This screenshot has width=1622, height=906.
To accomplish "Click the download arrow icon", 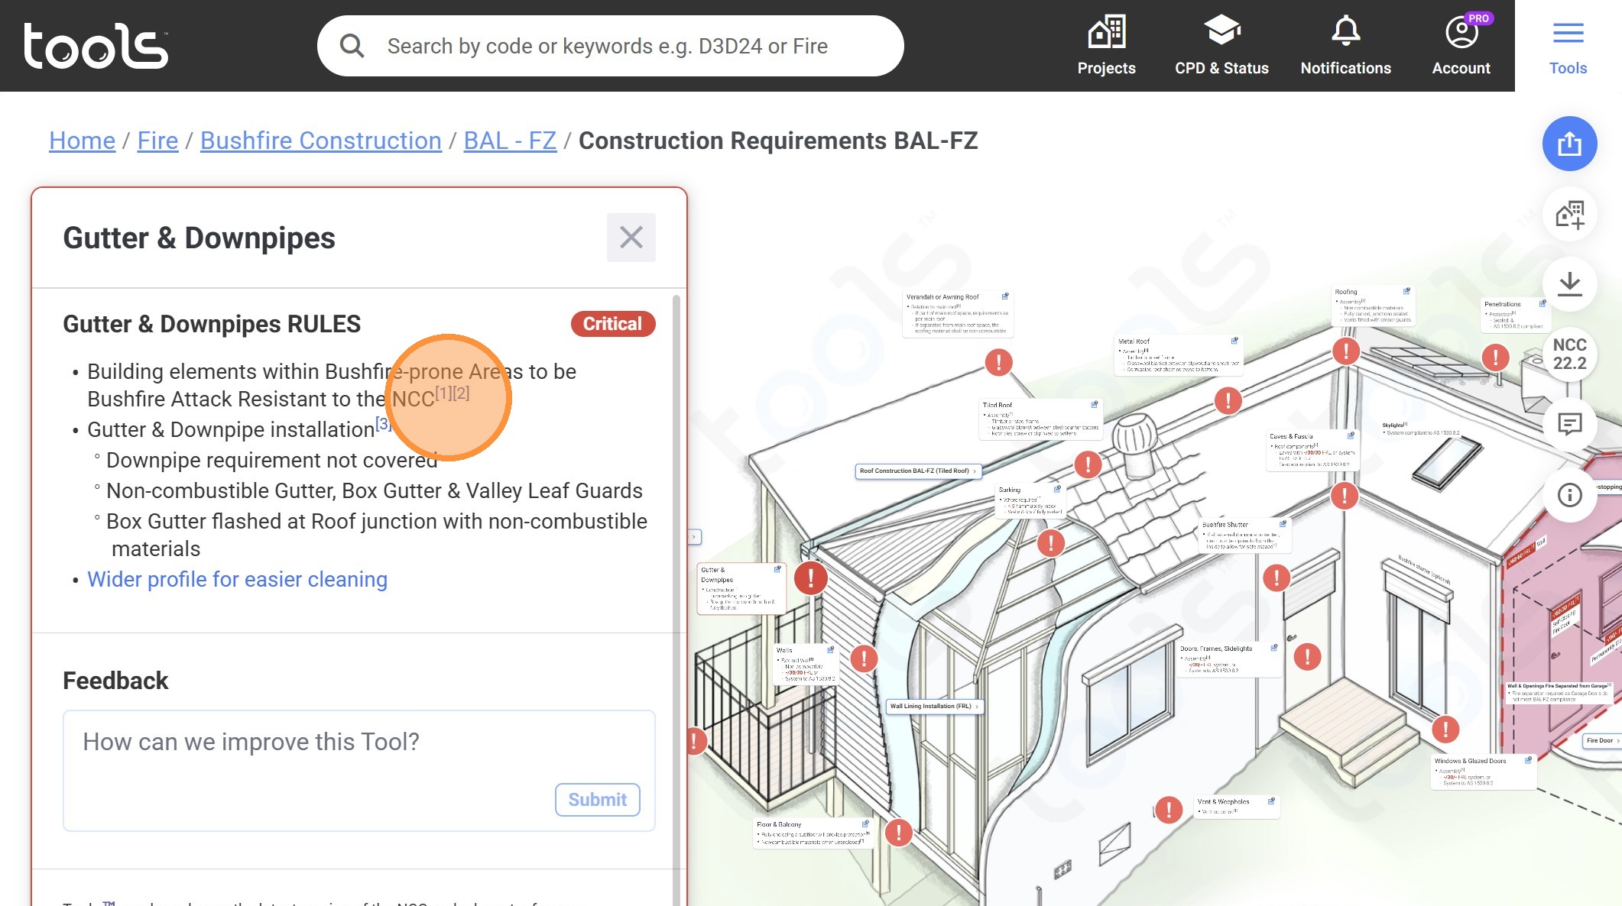I will pos(1569,284).
